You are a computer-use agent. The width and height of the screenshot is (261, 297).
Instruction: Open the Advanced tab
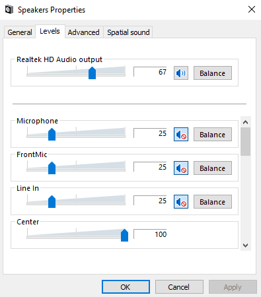tap(84, 32)
